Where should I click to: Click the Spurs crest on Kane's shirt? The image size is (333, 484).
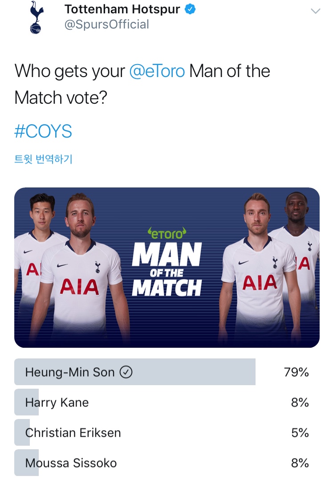pyautogui.click(x=97, y=267)
